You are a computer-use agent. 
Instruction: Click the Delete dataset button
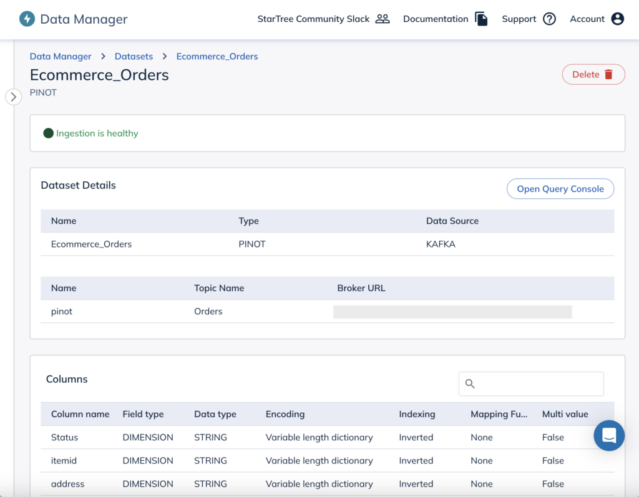point(593,74)
